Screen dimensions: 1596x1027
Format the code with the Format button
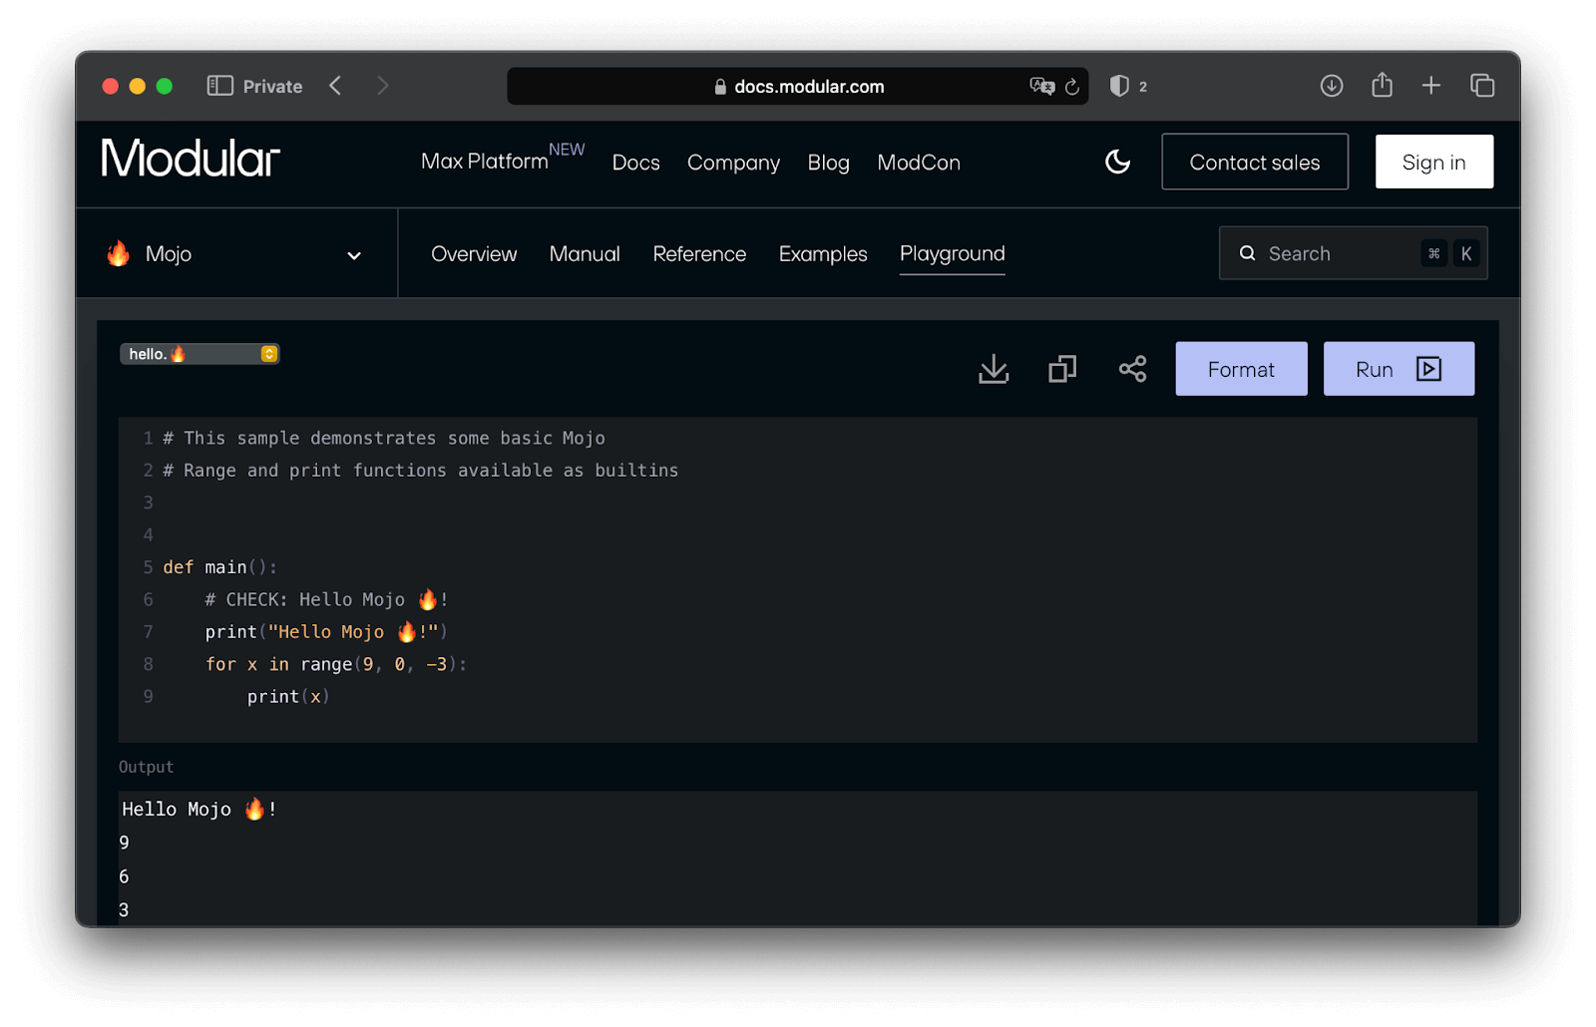(1240, 368)
